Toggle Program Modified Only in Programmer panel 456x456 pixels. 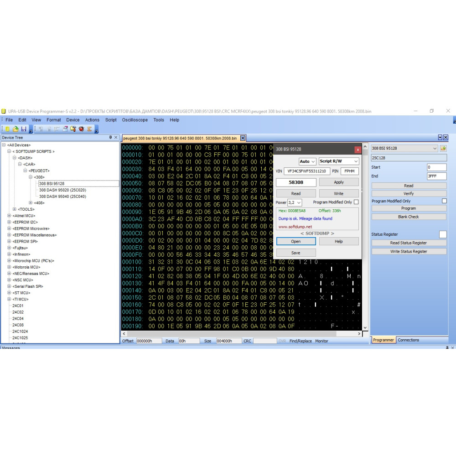[x=444, y=201]
